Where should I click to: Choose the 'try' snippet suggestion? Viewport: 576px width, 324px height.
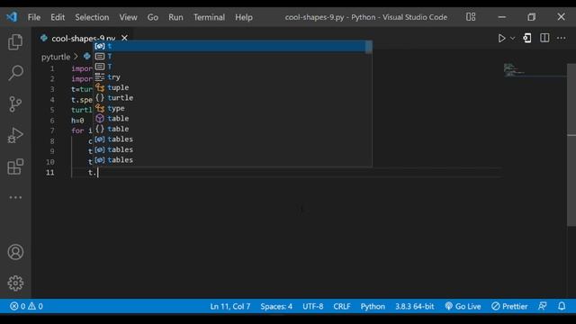click(232, 77)
